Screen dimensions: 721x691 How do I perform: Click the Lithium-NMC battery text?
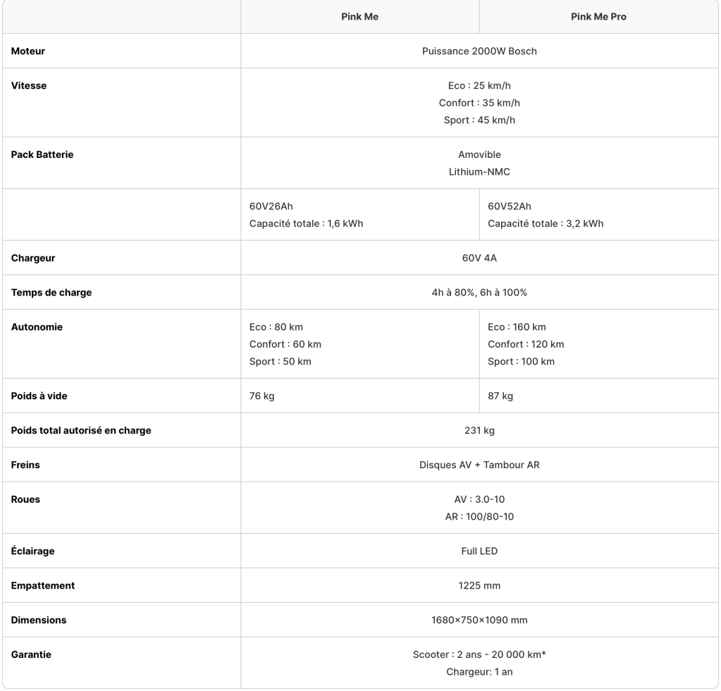[x=479, y=171]
